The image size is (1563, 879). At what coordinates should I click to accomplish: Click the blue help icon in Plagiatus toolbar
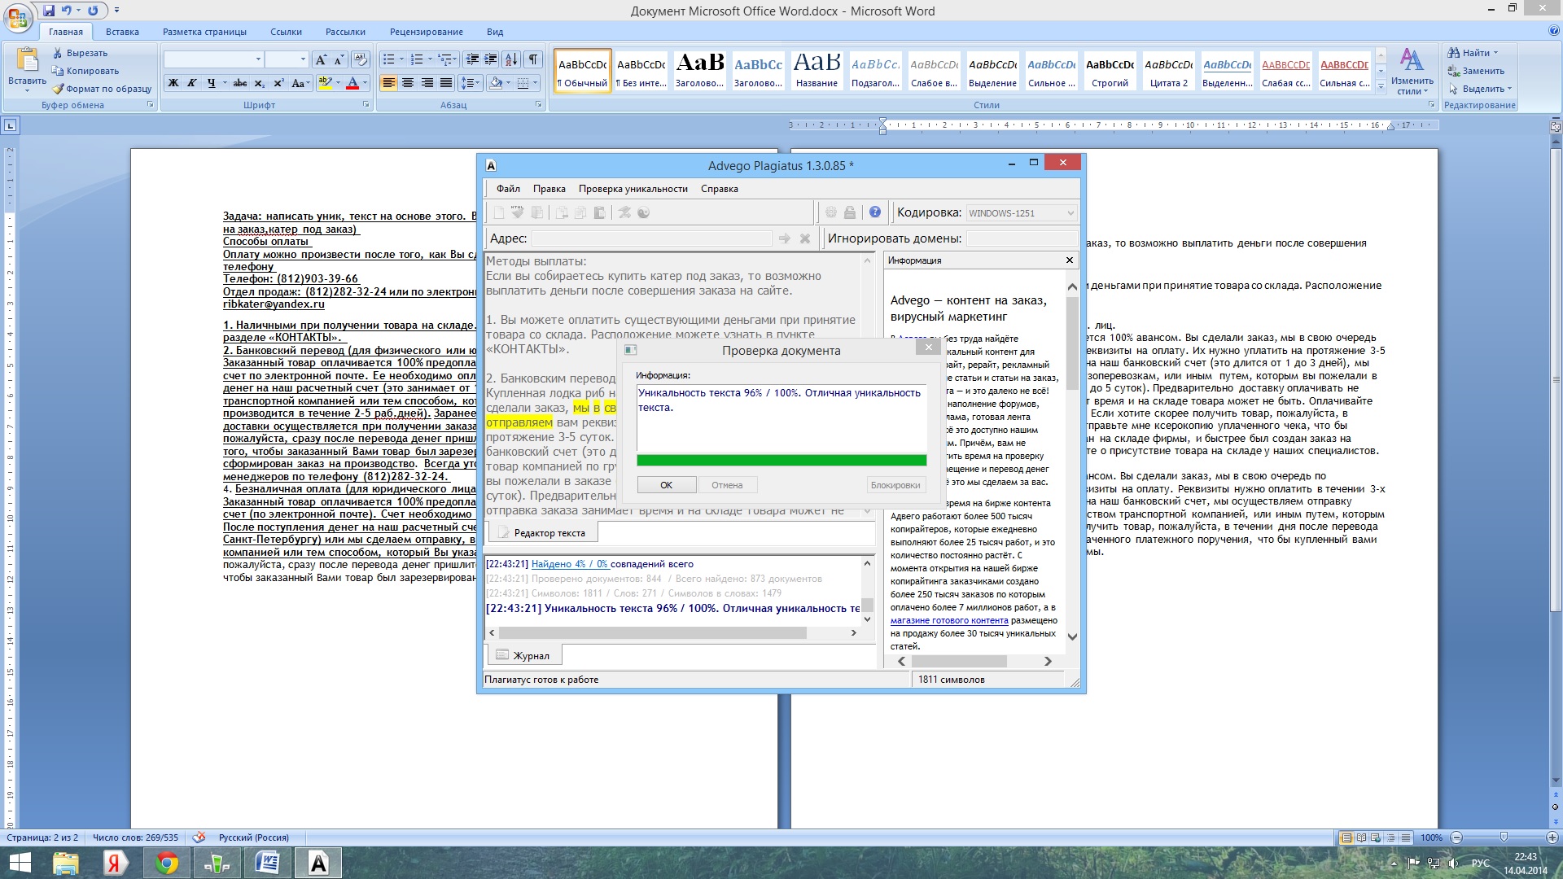click(x=874, y=212)
